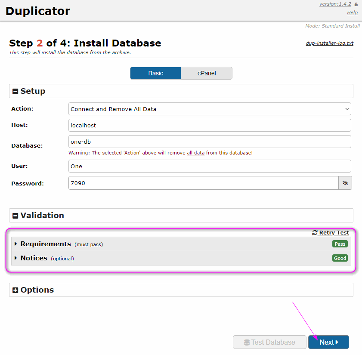This screenshot has height=355, width=362.
Task: Collapse the Validation section minus icon
Action: 15,216
